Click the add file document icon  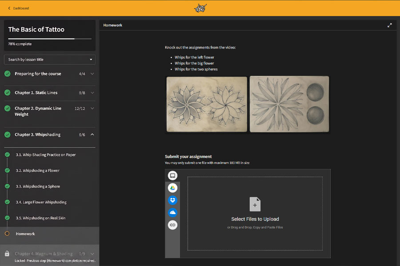click(255, 204)
